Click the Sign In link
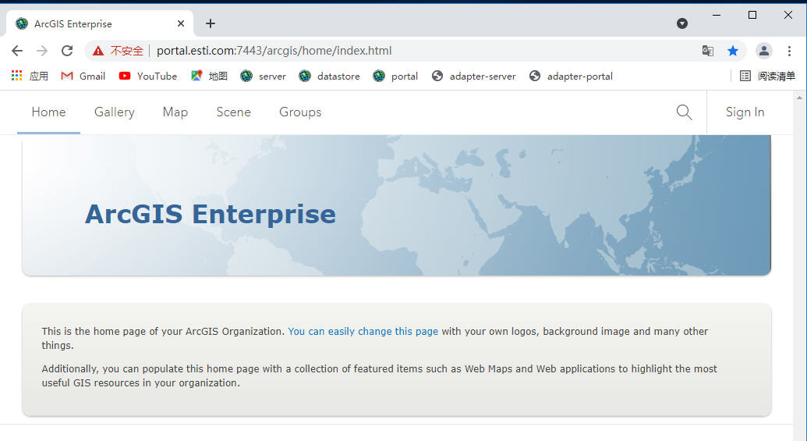Viewport: 807px width, 441px height. 745,112
